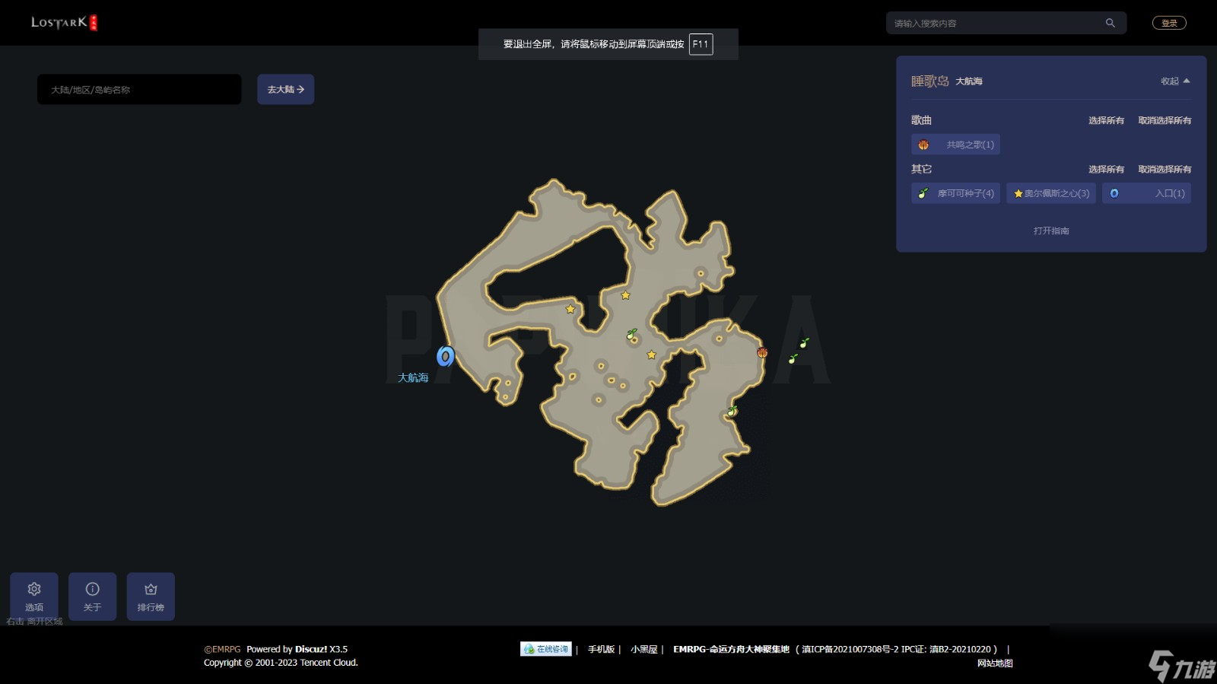Click the upper offshore mokoko seed marker
This screenshot has height=684, width=1217.
pyautogui.click(x=804, y=343)
